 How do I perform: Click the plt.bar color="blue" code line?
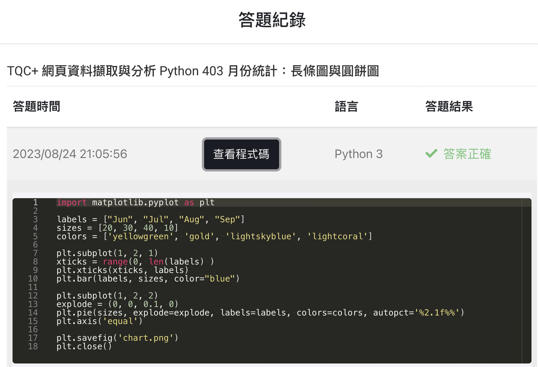pyautogui.click(x=148, y=279)
